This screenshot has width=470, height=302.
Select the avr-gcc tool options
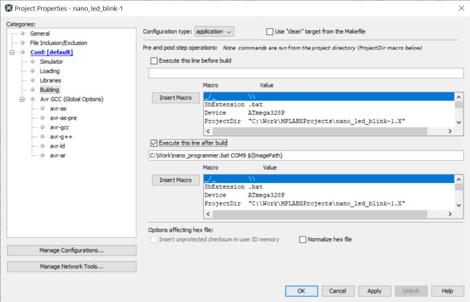(59, 127)
